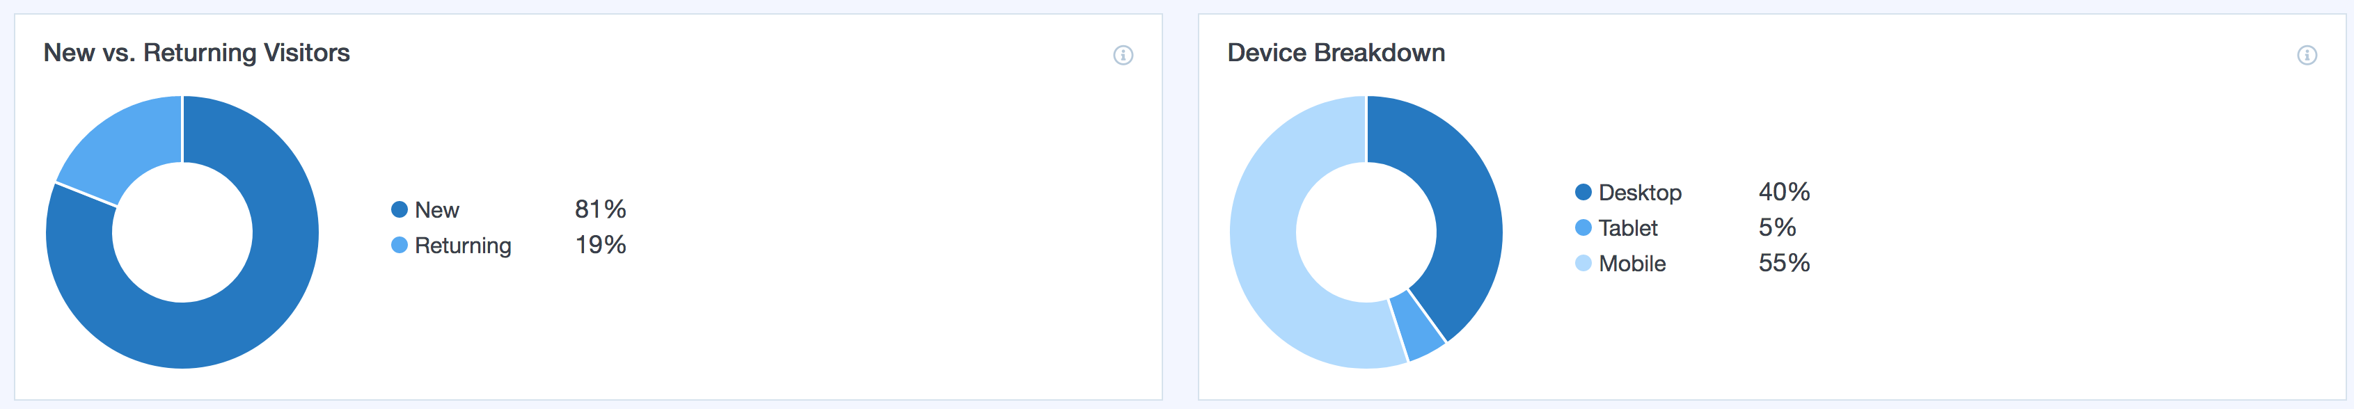Image resolution: width=2354 pixels, height=409 pixels.
Task: Click the info icon on Device Breakdown
Action: point(2307,56)
